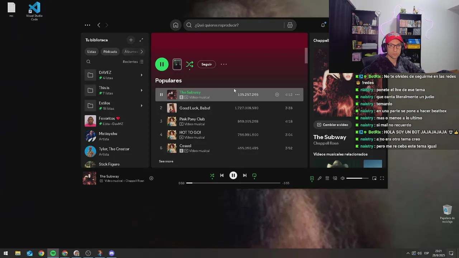Click the artist page scrollbar
459x258 pixels.
pos(306,56)
